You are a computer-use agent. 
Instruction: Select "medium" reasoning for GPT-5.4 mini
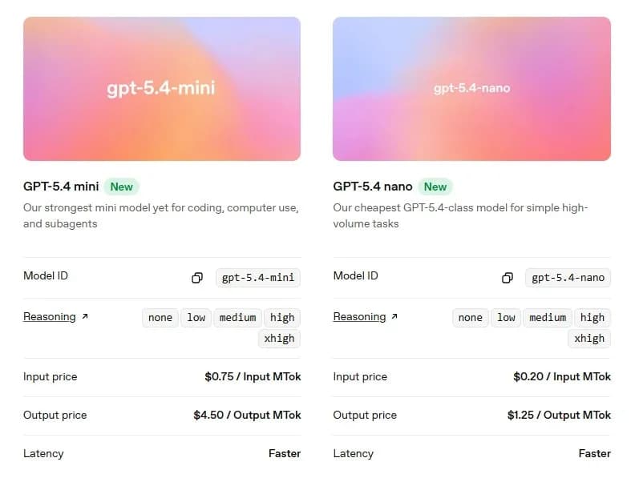click(238, 318)
